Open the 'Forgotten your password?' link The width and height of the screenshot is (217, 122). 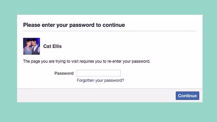100,80
